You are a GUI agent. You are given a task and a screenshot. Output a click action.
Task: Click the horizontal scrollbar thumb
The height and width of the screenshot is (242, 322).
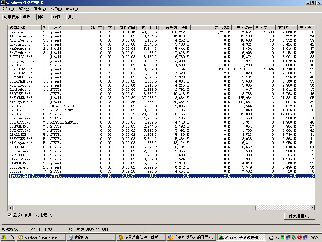(134, 208)
